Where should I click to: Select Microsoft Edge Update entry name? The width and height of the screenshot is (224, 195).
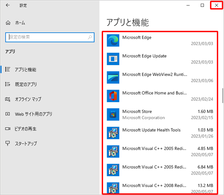click(144, 56)
